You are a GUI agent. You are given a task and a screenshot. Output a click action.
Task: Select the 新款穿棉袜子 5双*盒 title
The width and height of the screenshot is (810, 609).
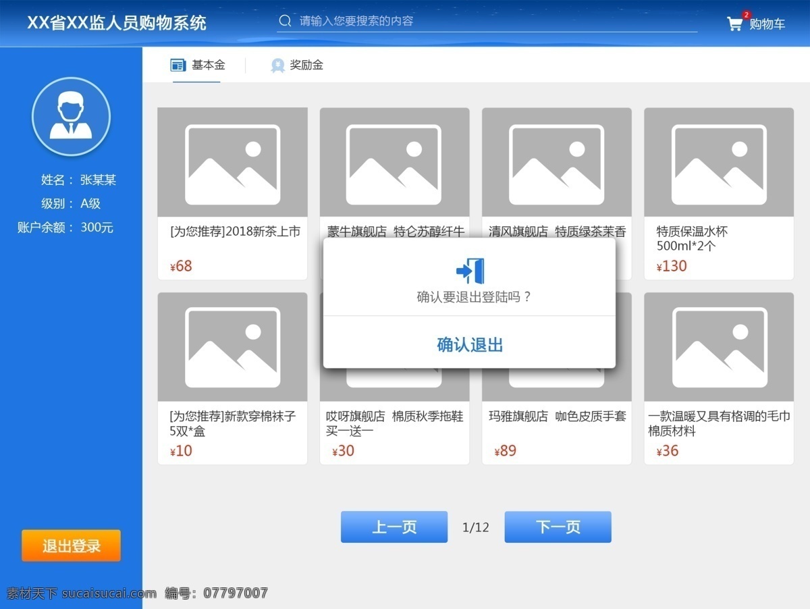point(233,423)
